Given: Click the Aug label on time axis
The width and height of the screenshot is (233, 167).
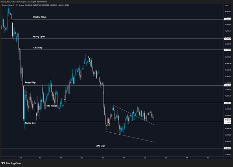Looking at the screenshot, I should pyautogui.click(x=145, y=158).
